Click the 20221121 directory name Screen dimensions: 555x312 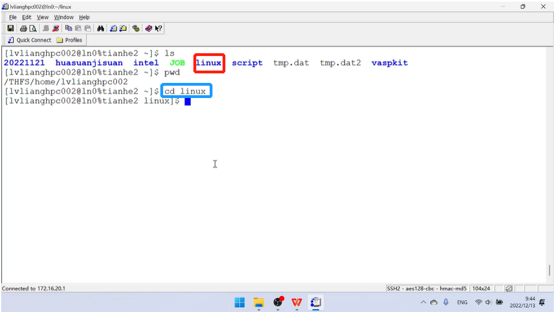25,63
